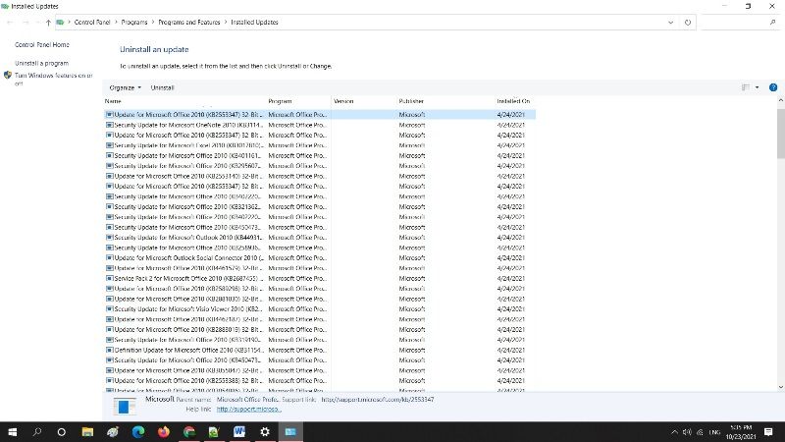Screen dimensions: 785x442
Task: Click the scrollbar up arrow
Action: tap(780, 101)
